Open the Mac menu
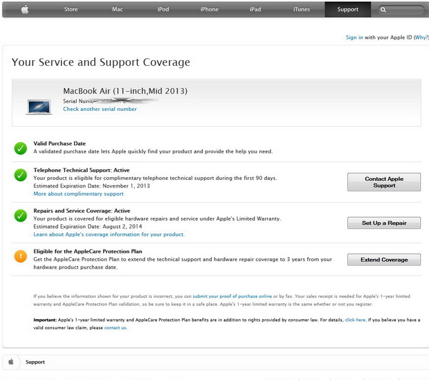 pos(117,9)
